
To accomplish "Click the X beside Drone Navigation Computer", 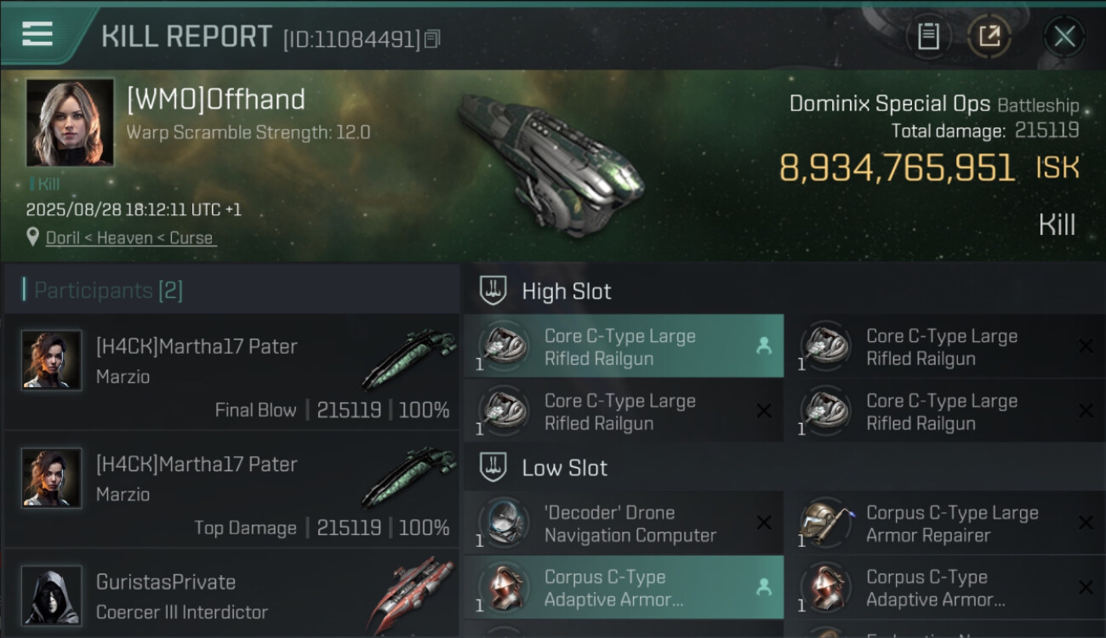I will pyautogui.click(x=764, y=523).
